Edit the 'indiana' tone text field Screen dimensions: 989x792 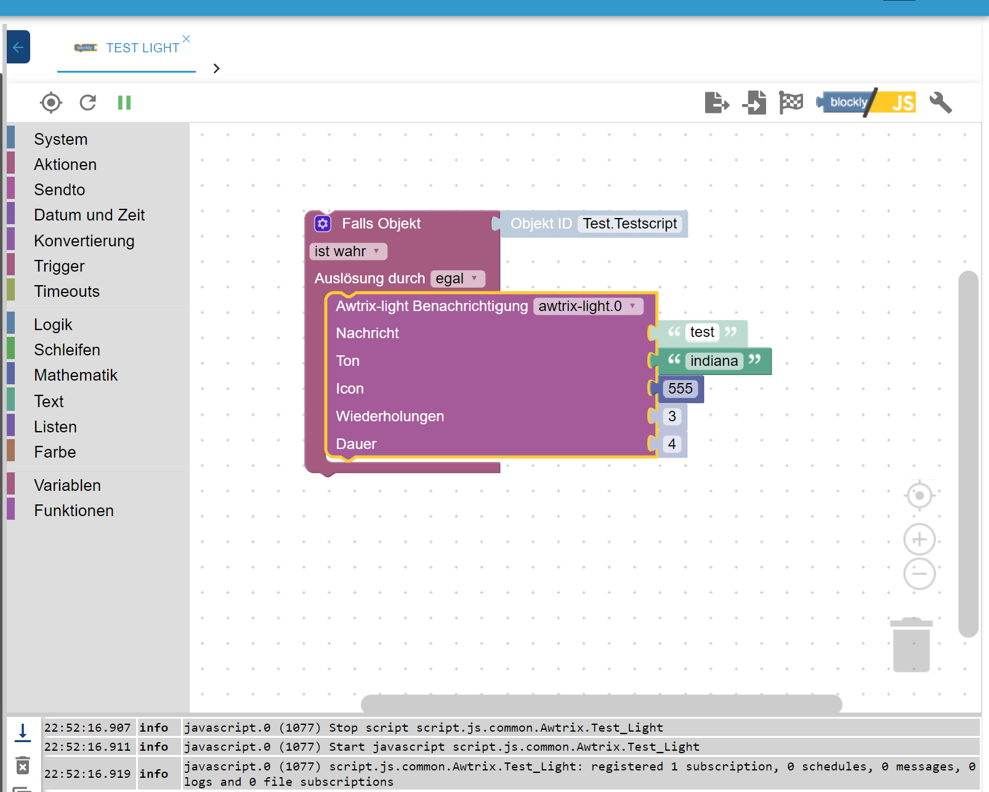pos(714,361)
